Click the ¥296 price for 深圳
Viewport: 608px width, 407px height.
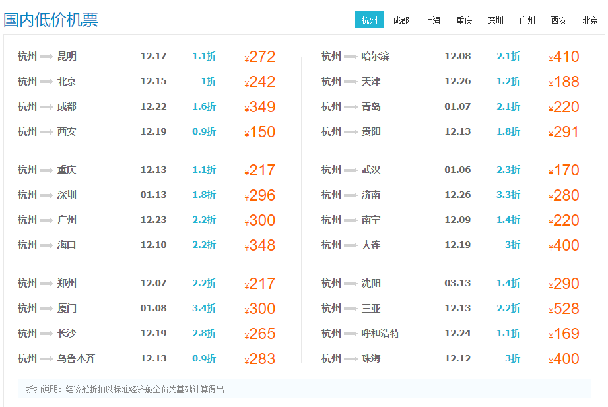click(260, 195)
